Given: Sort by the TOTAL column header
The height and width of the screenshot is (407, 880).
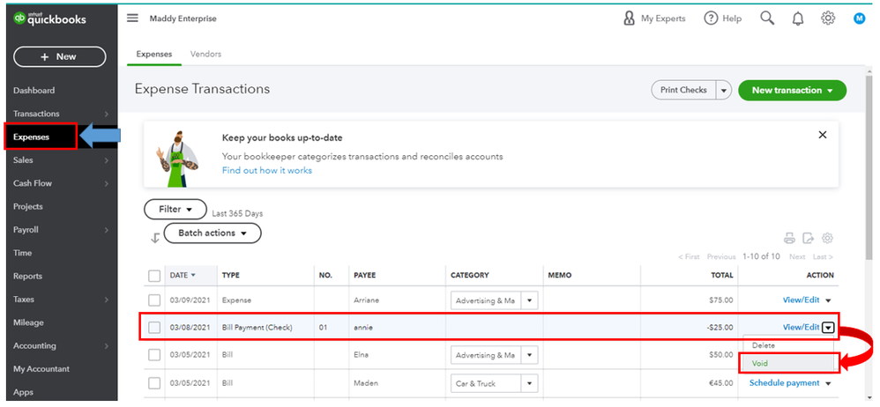Looking at the screenshot, I should [722, 275].
